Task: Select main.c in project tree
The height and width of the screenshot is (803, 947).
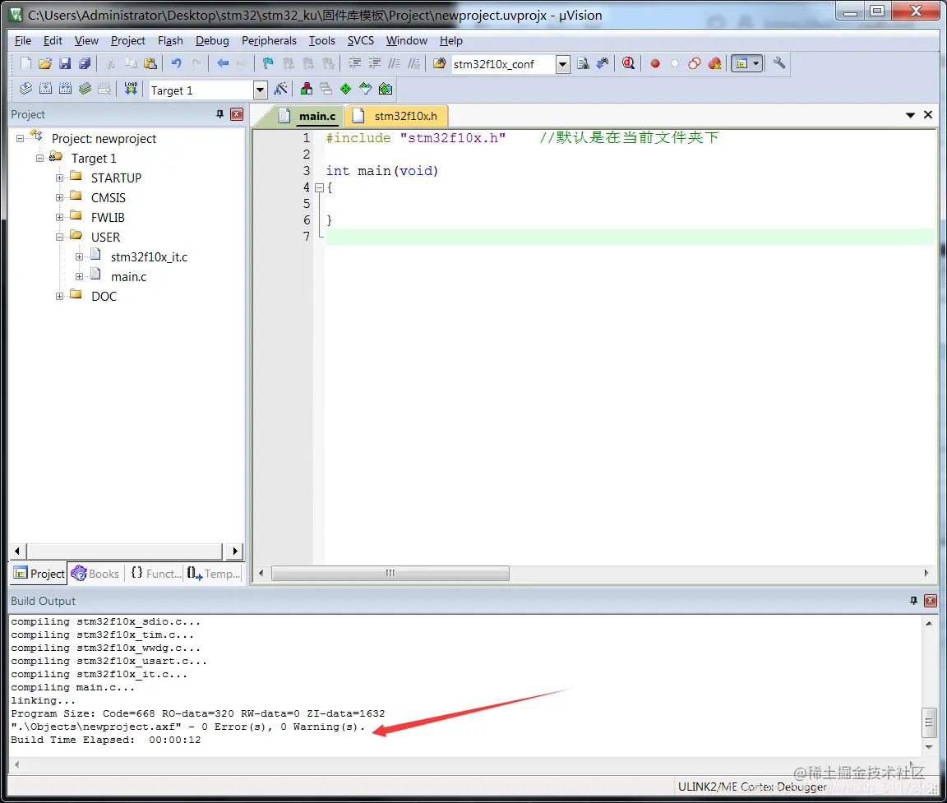Action: (x=128, y=276)
